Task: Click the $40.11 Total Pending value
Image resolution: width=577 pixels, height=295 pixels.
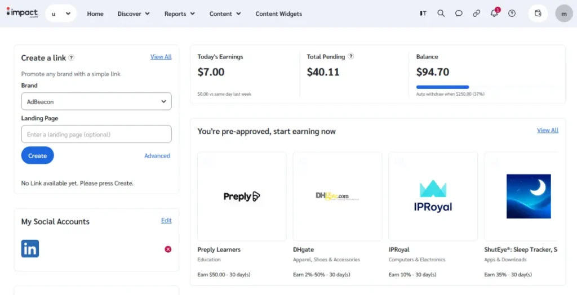Action: [x=323, y=71]
